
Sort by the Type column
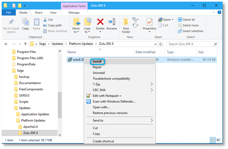(170, 52)
